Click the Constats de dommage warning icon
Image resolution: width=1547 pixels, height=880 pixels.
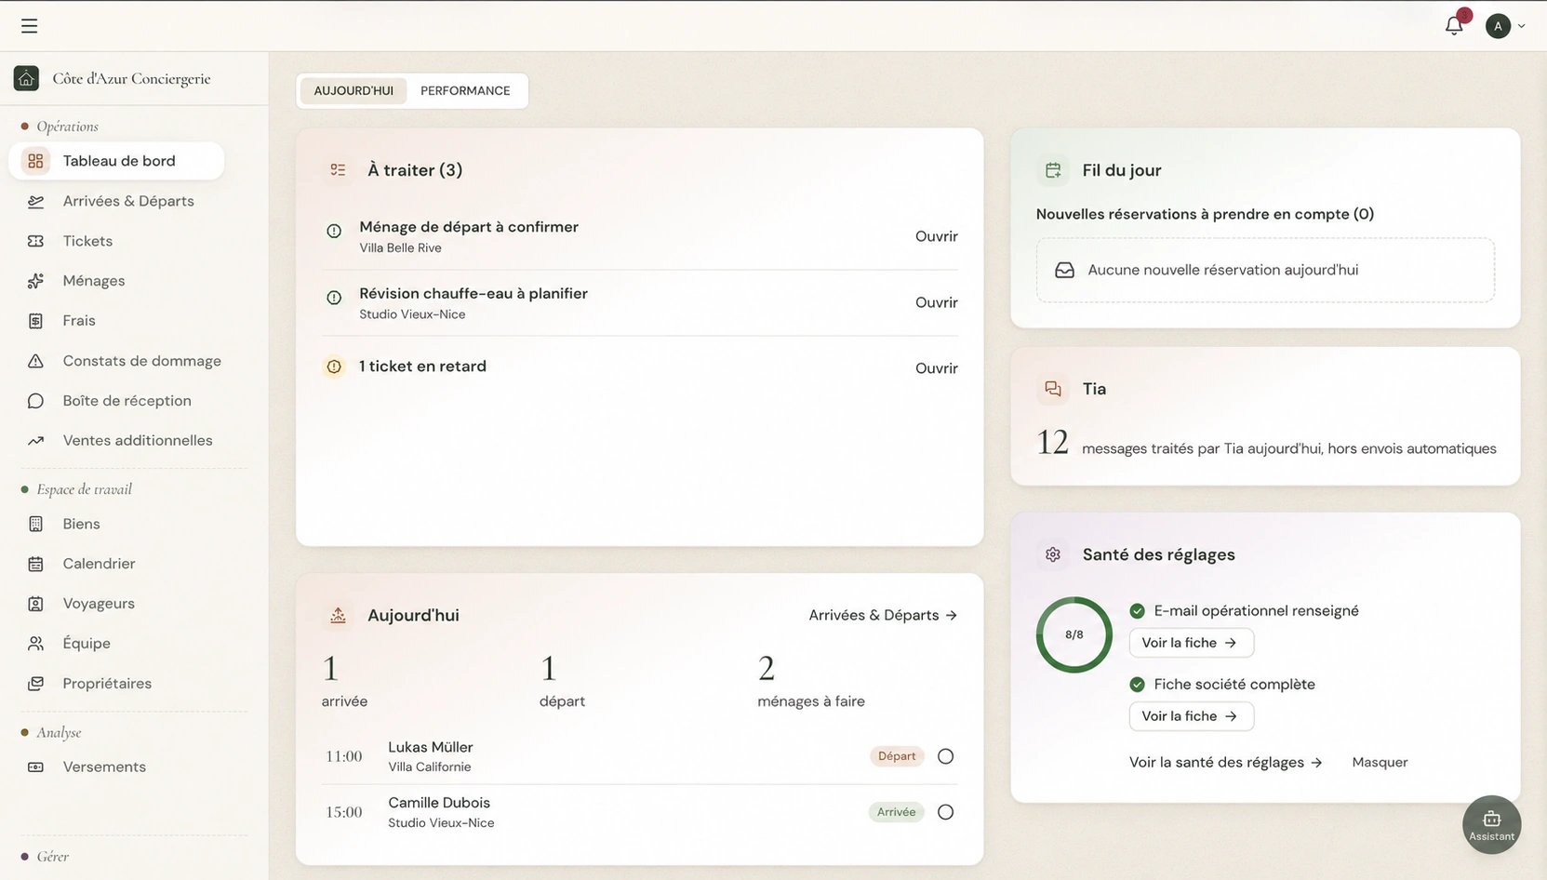coord(35,361)
